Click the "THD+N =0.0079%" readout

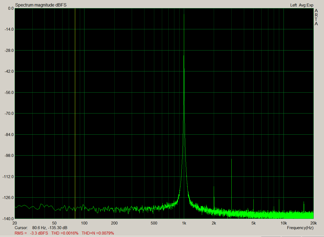pyautogui.click(x=98, y=233)
